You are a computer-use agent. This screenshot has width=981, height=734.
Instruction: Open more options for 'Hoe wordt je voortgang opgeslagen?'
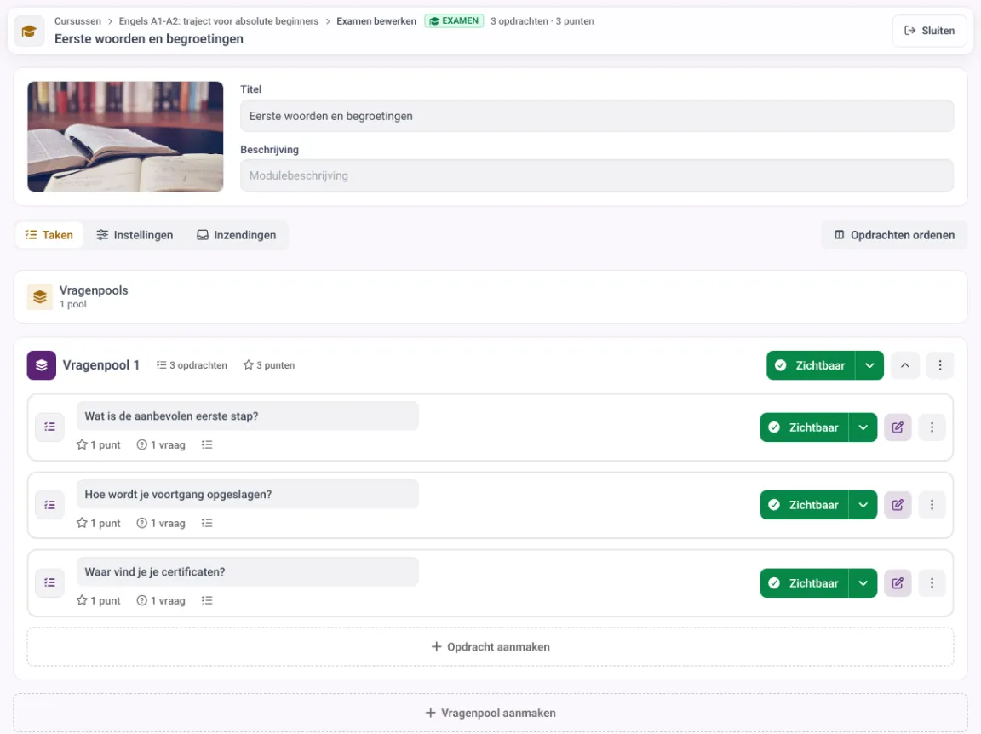click(x=932, y=505)
